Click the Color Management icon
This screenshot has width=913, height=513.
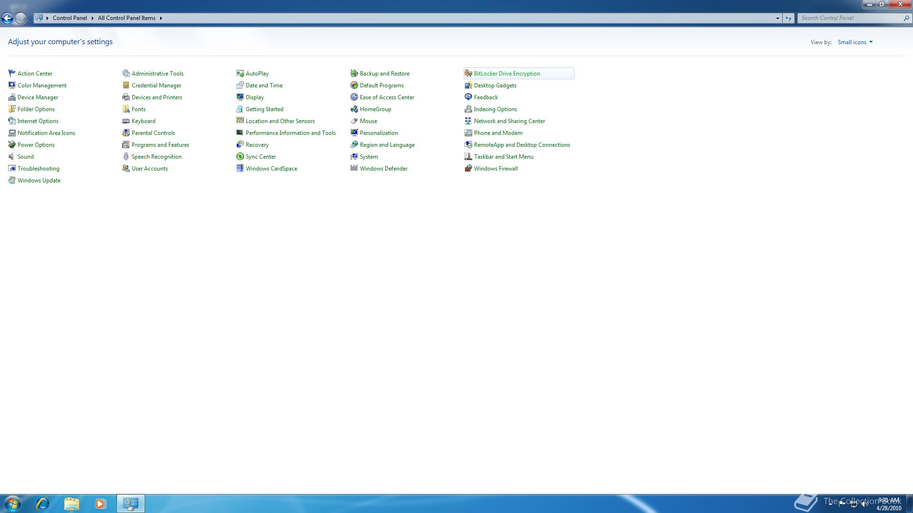tap(12, 85)
